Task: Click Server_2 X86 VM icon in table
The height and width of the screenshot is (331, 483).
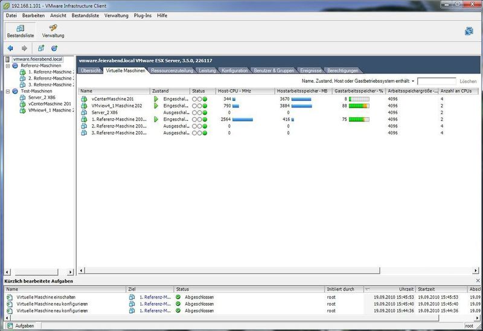Action: pyautogui.click(x=84, y=112)
